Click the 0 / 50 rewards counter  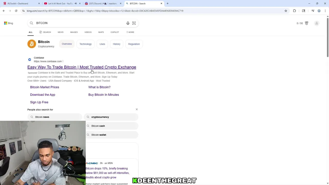(x=300, y=23)
